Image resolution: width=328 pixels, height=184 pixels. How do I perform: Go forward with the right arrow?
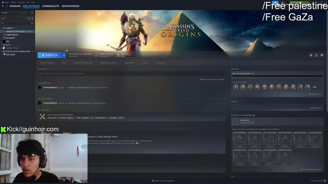click(6, 6)
